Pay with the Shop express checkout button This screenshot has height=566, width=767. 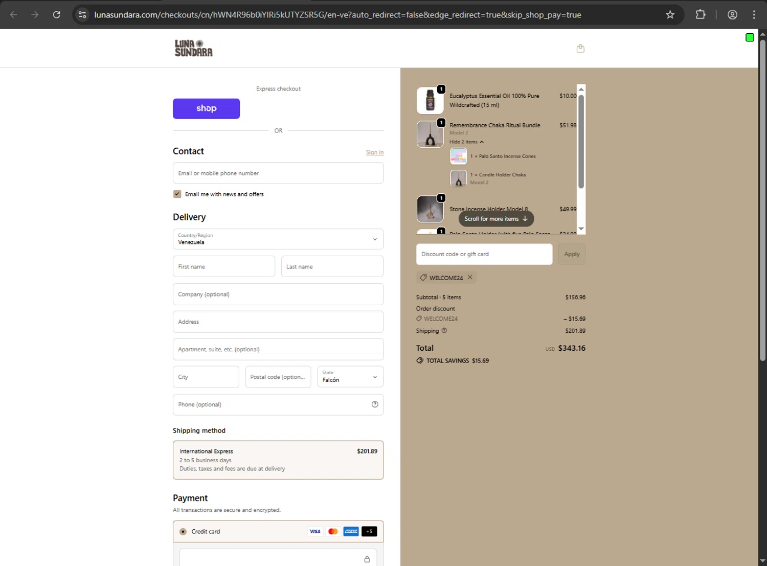pos(206,108)
